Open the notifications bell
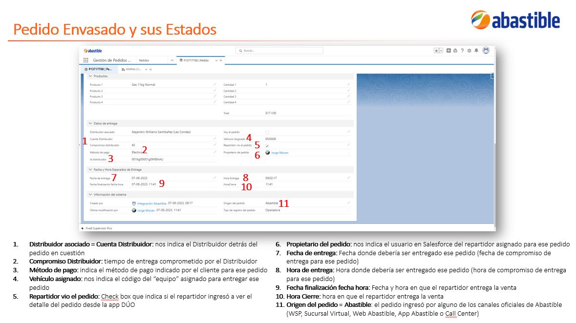The image size is (576, 323). (476, 51)
